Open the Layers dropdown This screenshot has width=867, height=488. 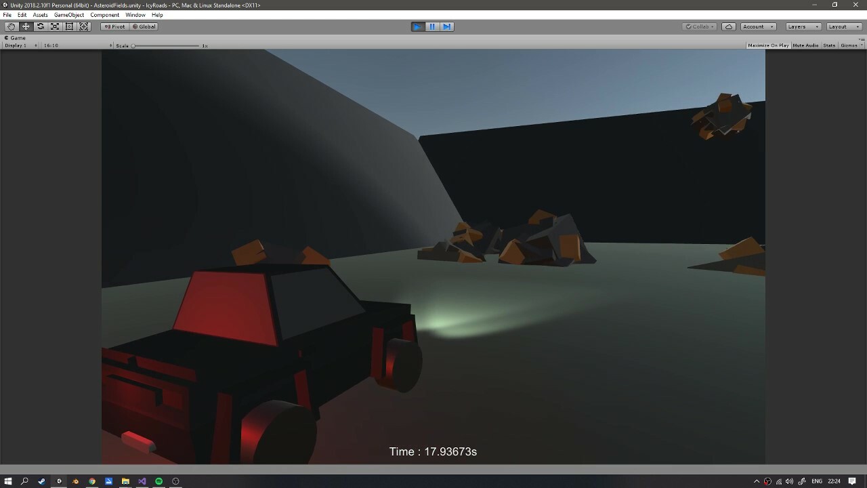[803, 26]
